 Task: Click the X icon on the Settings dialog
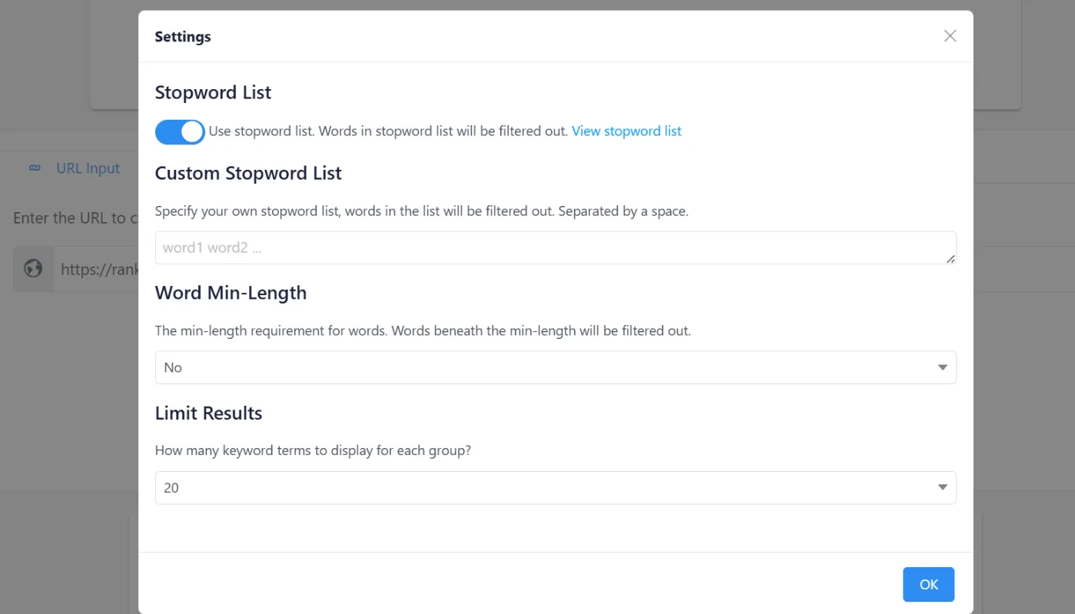tap(950, 35)
